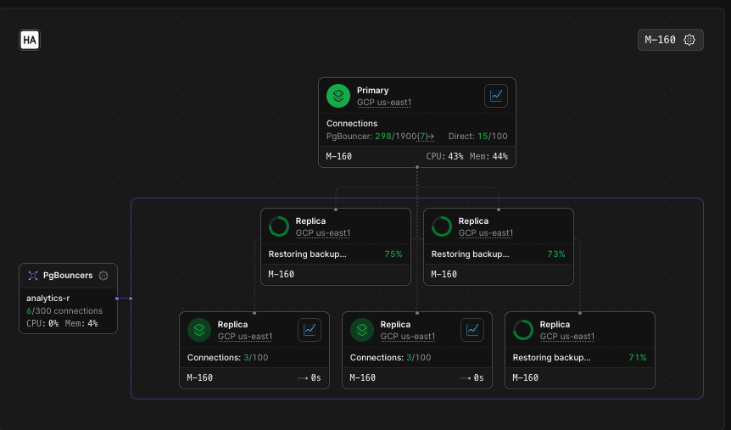Click lag 0s indicator on bottom-left replica

click(310, 377)
